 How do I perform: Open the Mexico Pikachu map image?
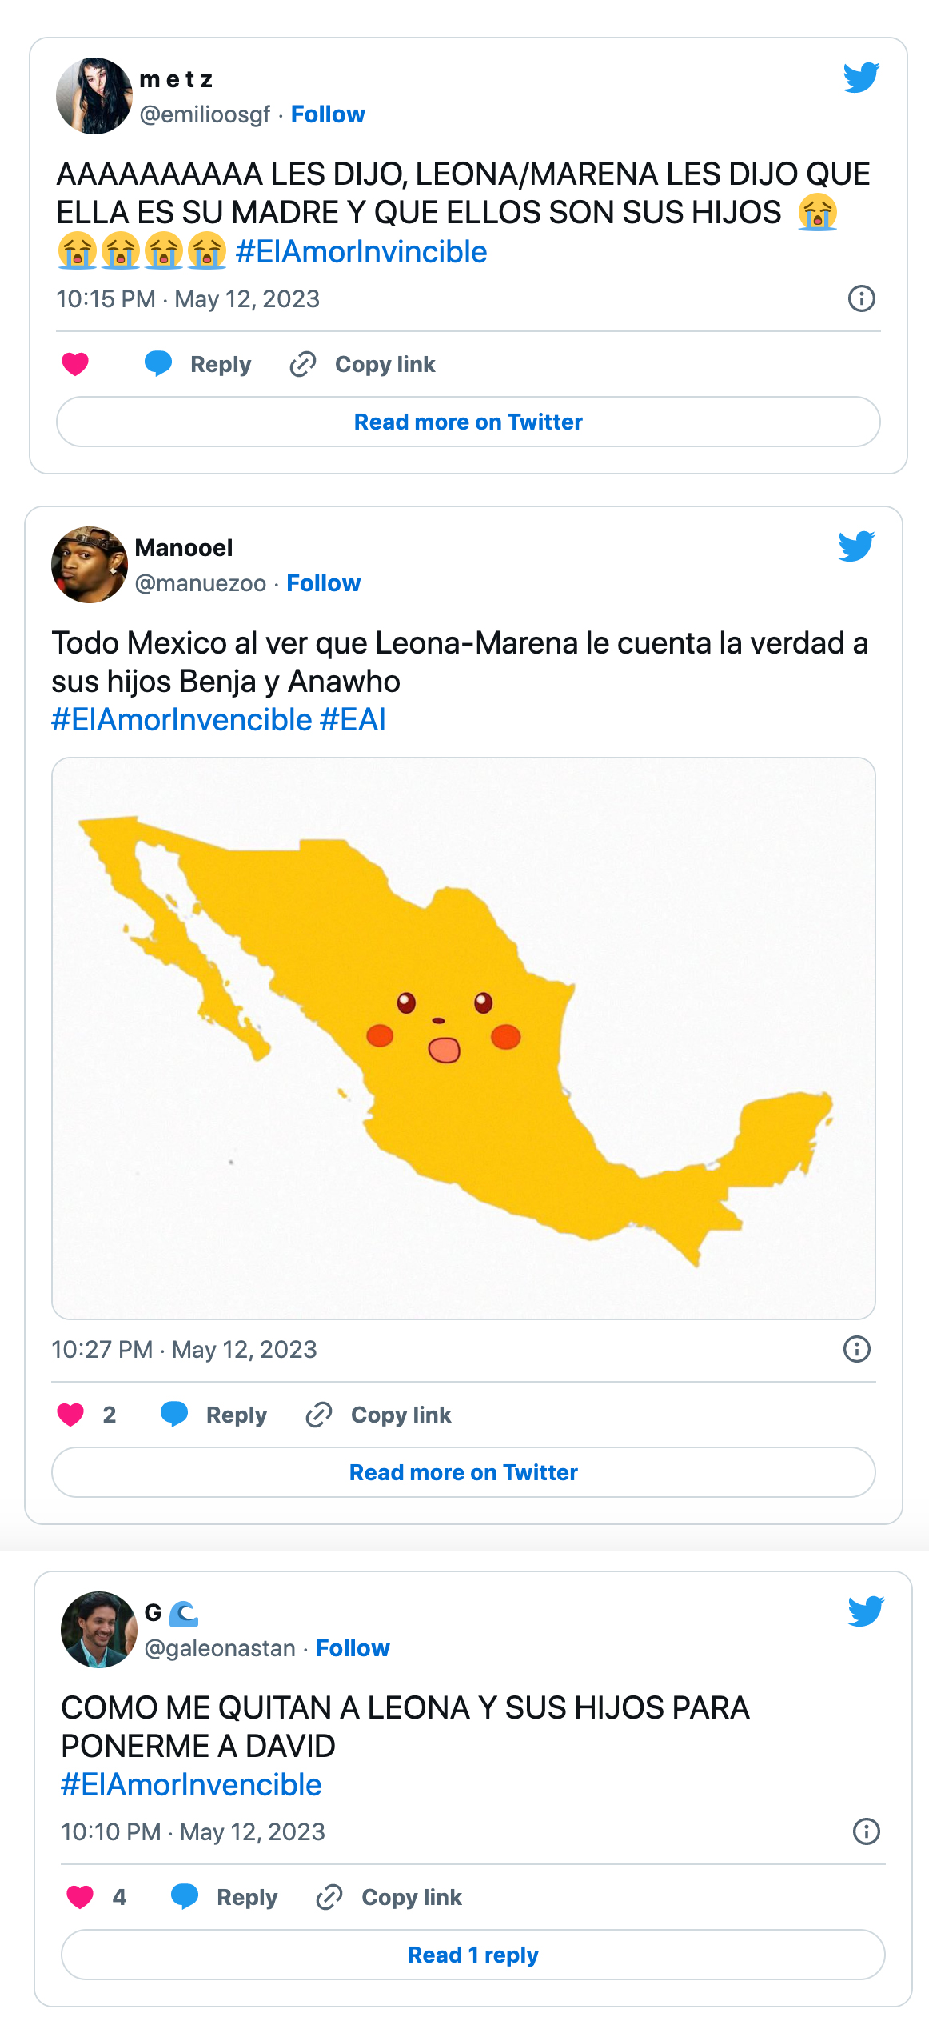click(463, 1039)
